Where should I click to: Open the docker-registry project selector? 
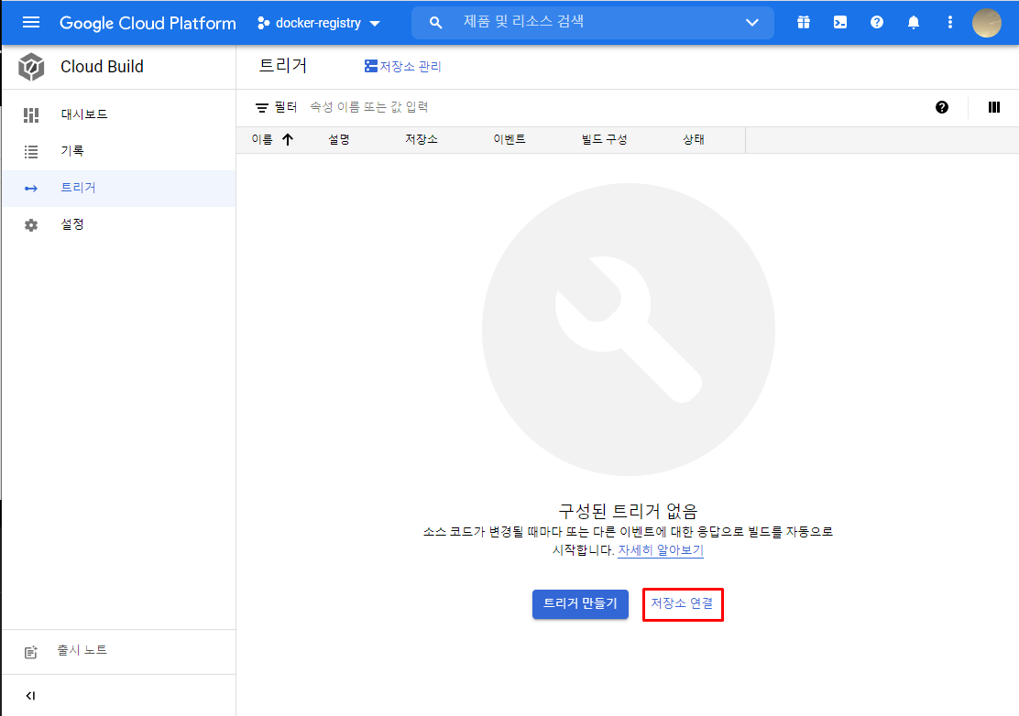(x=319, y=24)
